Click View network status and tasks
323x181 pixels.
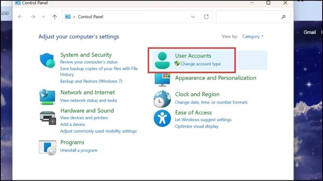tap(88, 100)
